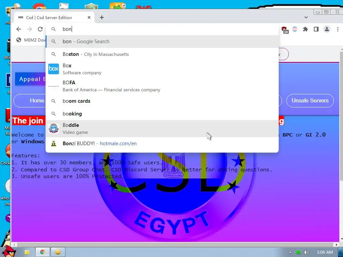
Task: Click the Box logo icon
Action: click(x=54, y=69)
